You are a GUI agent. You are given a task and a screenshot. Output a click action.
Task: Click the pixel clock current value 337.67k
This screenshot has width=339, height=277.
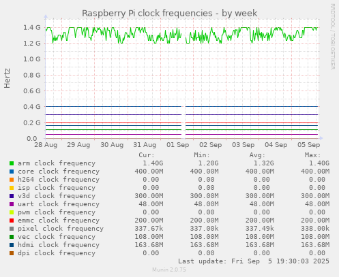pos(149,229)
